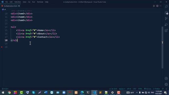Click item3 text on line 10
169x95 pixels.
click(x=21, y=13)
